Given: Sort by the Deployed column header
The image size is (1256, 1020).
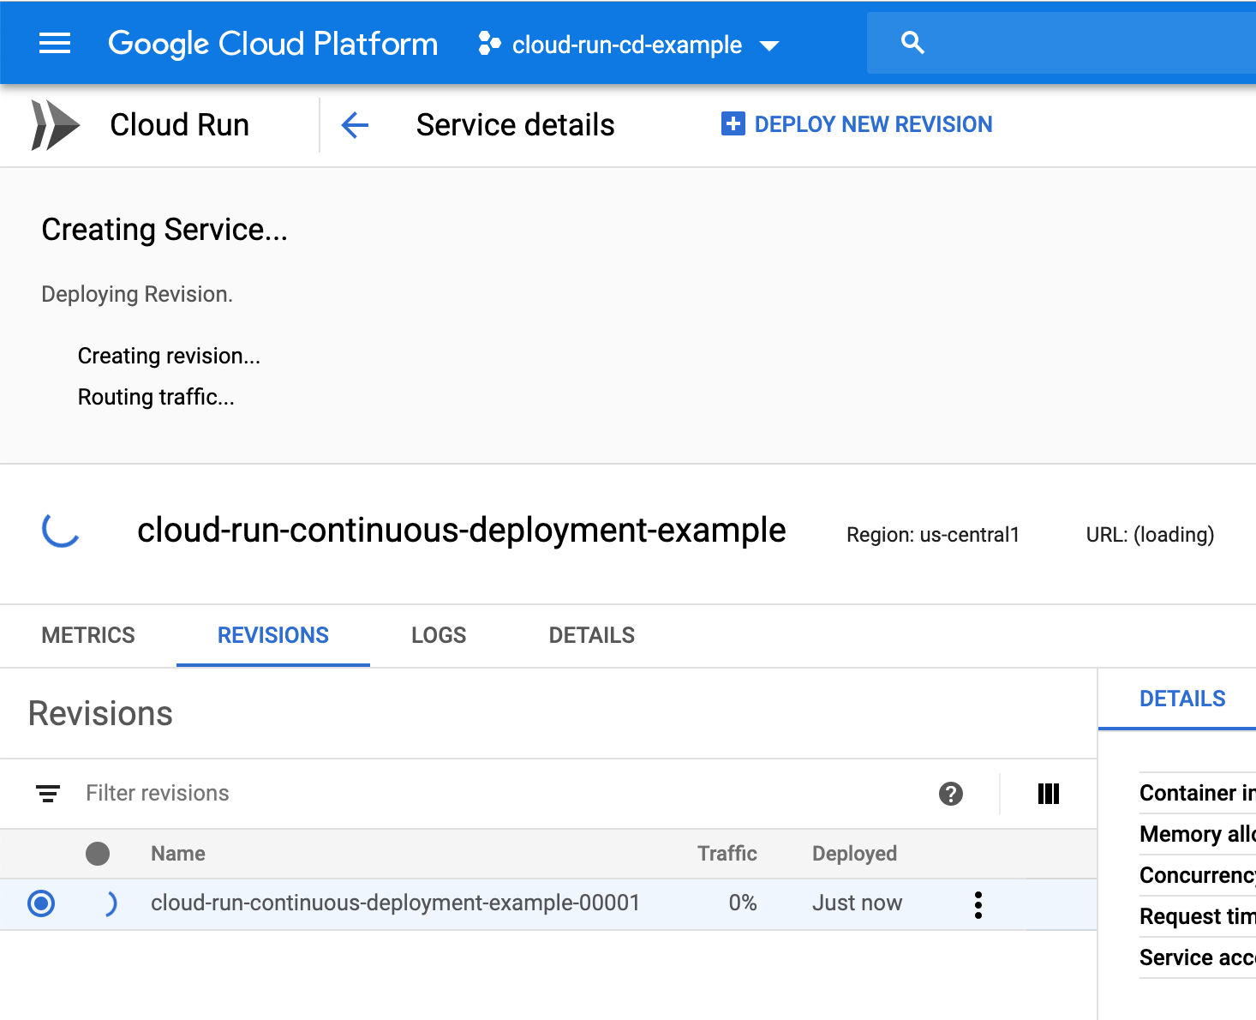Looking at the screenshot, I should [855, 854].
